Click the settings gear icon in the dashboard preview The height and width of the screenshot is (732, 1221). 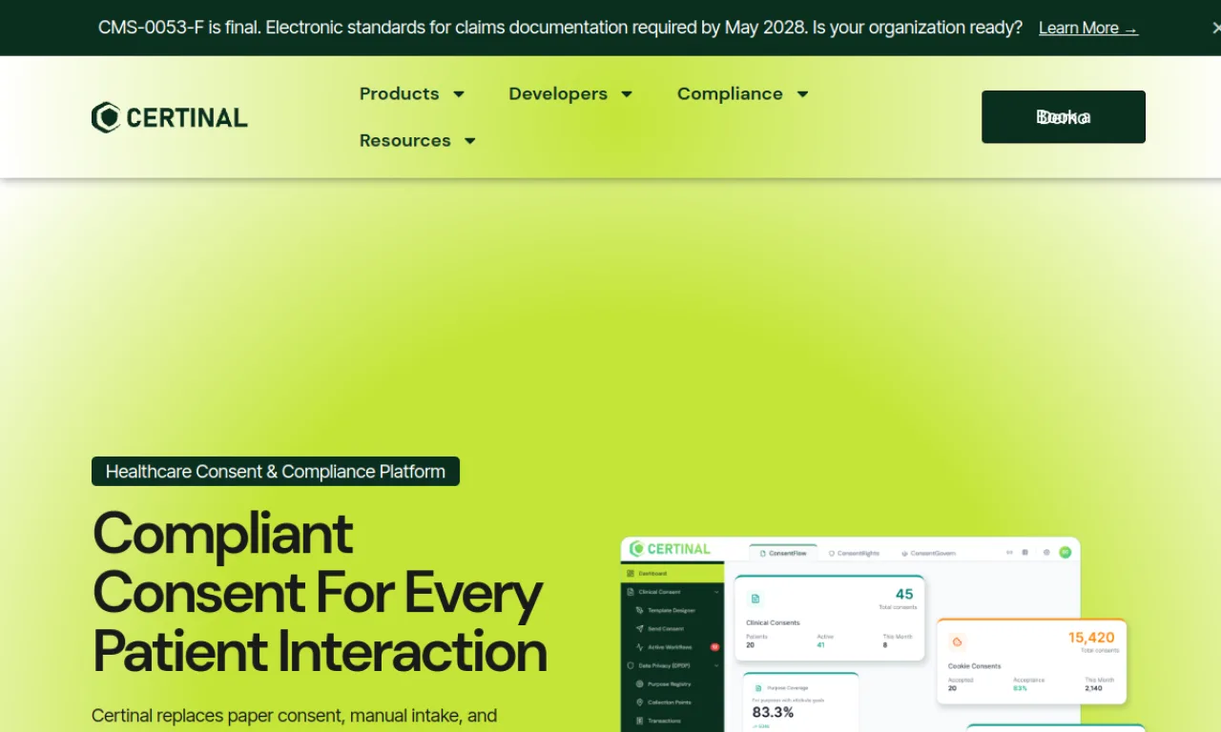tap(1046, 552)
